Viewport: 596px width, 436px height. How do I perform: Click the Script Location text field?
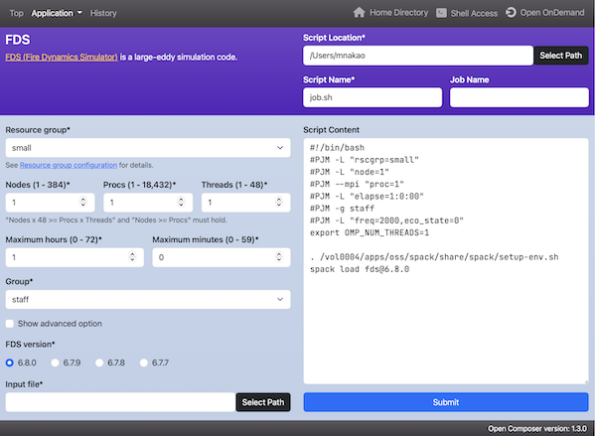[x=418, y=56]
